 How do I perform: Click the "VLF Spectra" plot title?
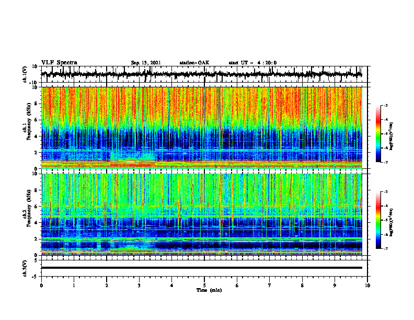[x=59, y=63]
